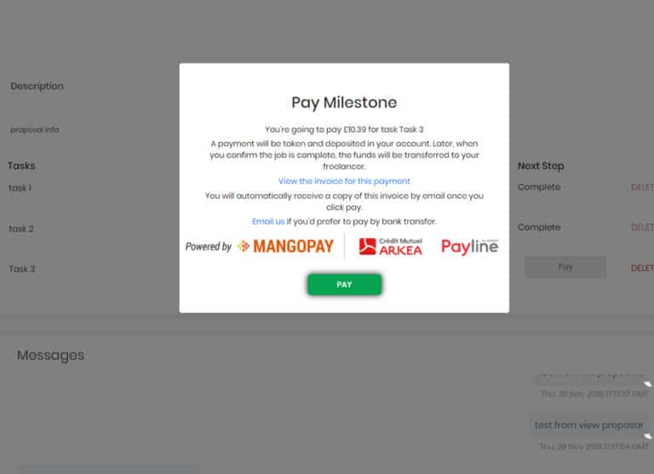Click Complete status for task 1

539,187
